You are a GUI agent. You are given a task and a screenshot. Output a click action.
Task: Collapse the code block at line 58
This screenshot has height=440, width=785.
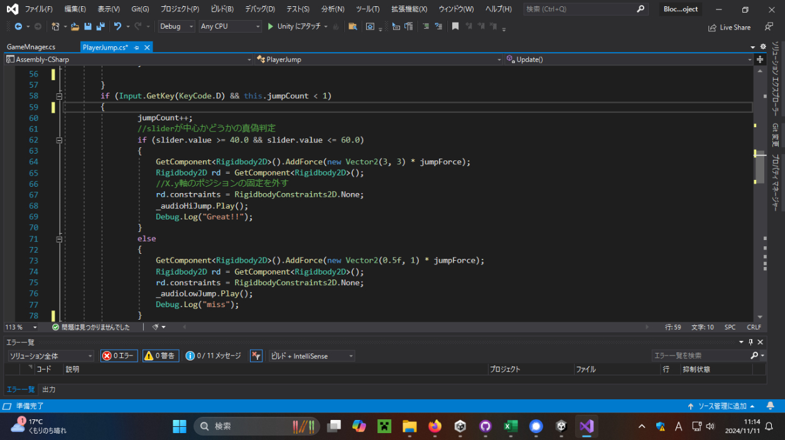59,96
